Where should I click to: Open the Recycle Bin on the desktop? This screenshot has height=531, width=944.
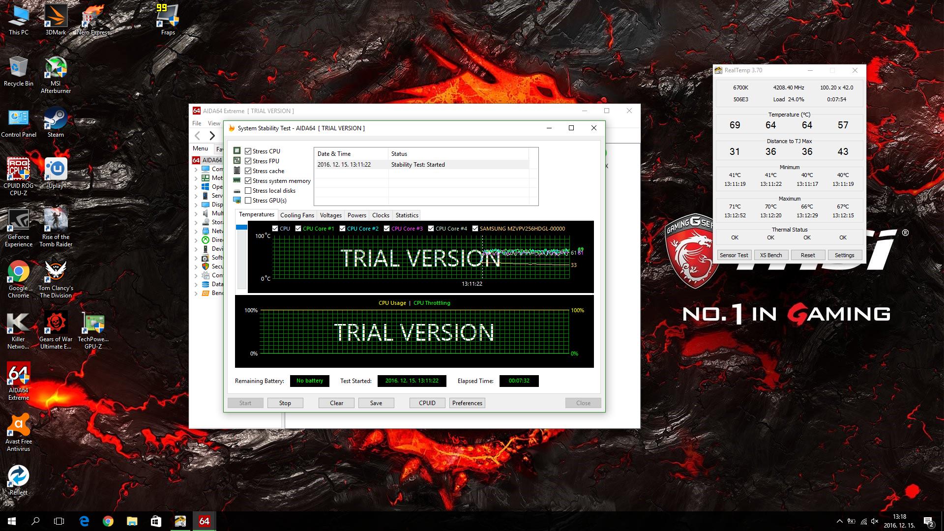[x=19, y=71]
